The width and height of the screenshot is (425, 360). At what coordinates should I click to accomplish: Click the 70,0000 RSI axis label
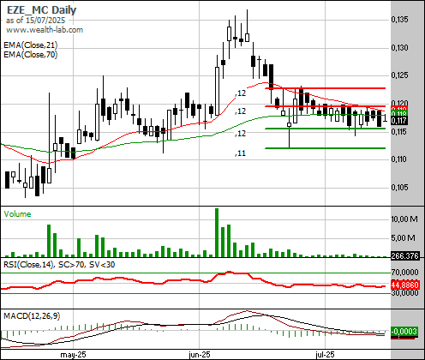pos(404,272)
